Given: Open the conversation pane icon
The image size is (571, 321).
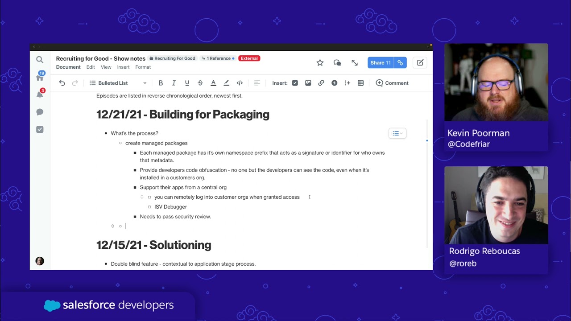Looking at the screenshot, I should point(337,63).
